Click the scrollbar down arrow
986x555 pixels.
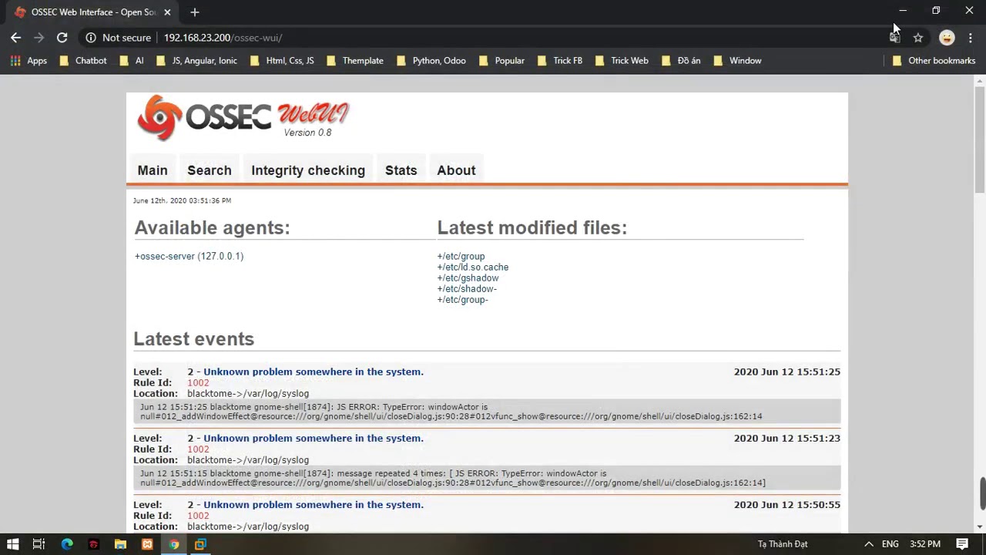[x=981, y=527]
